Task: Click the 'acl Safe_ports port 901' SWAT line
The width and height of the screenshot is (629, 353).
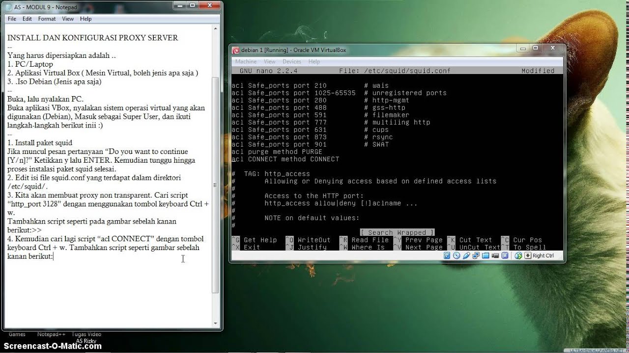Action: tap(310, 145)
